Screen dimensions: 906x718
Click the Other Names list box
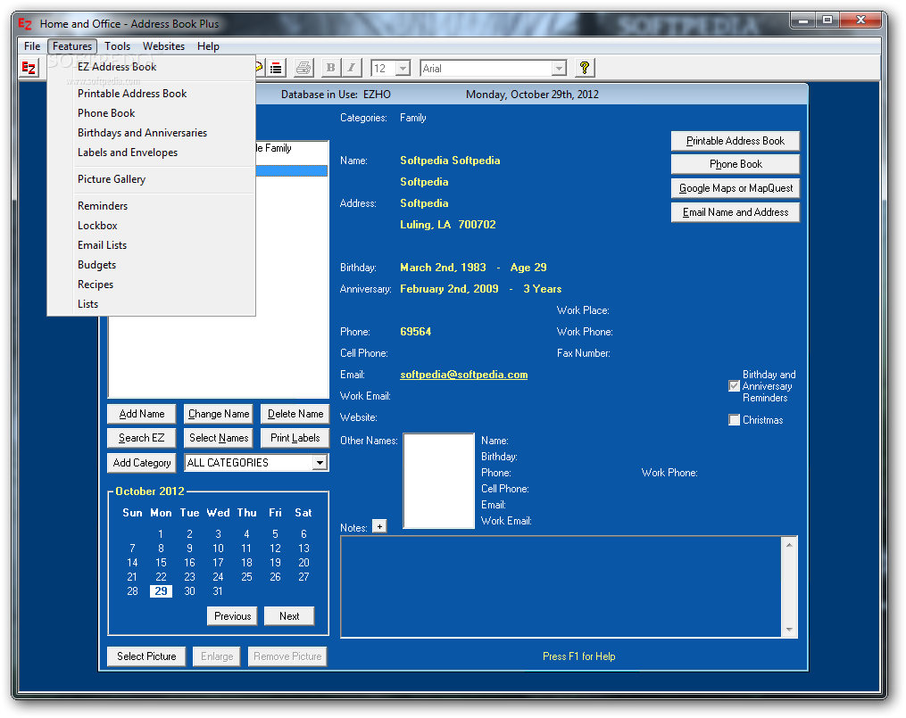click(438, 481)
